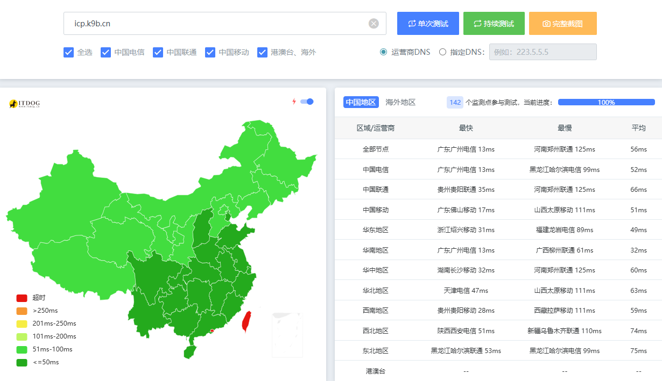Click the custom DNS input field
662x381 pixels.
coord(543,52)
